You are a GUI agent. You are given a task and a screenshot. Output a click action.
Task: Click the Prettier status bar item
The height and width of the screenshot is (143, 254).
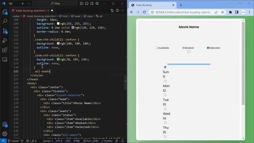tap(107, 141)
